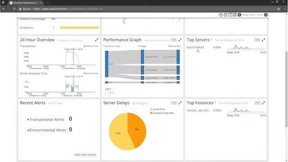Click the split-panel icon in time toolbar
Image resolution: width=288 pixels, height=162 pixels.
[234, 15]
